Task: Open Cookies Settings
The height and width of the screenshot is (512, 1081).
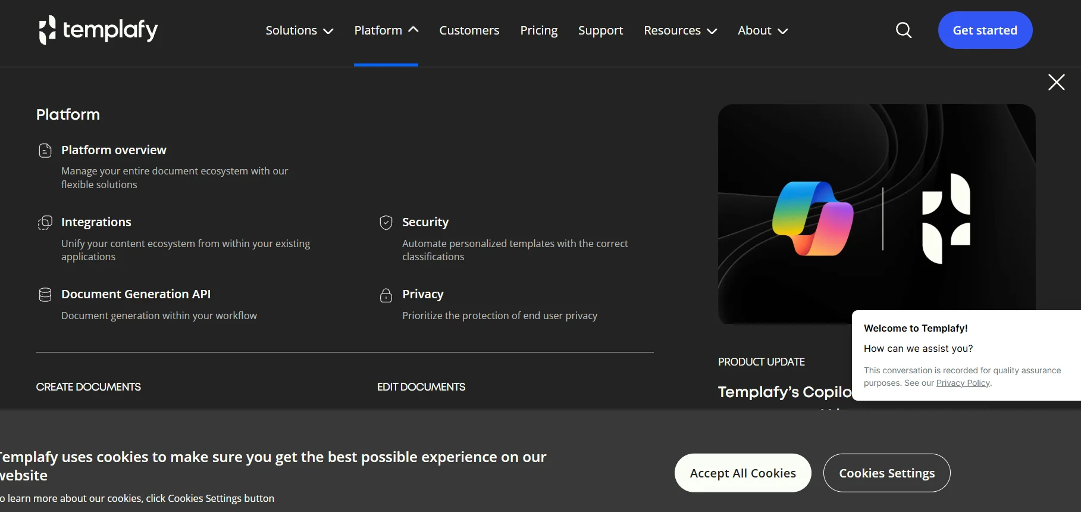Action: click(886, 473)
